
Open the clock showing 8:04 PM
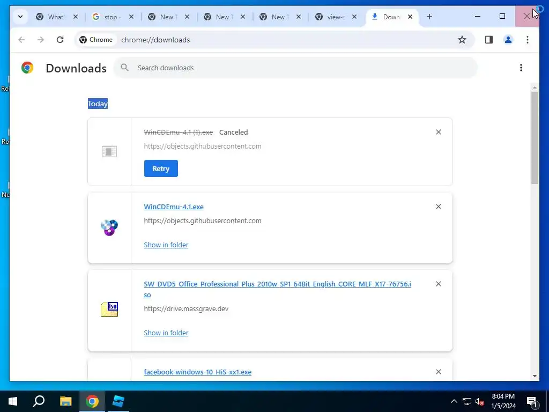[503, 401]
